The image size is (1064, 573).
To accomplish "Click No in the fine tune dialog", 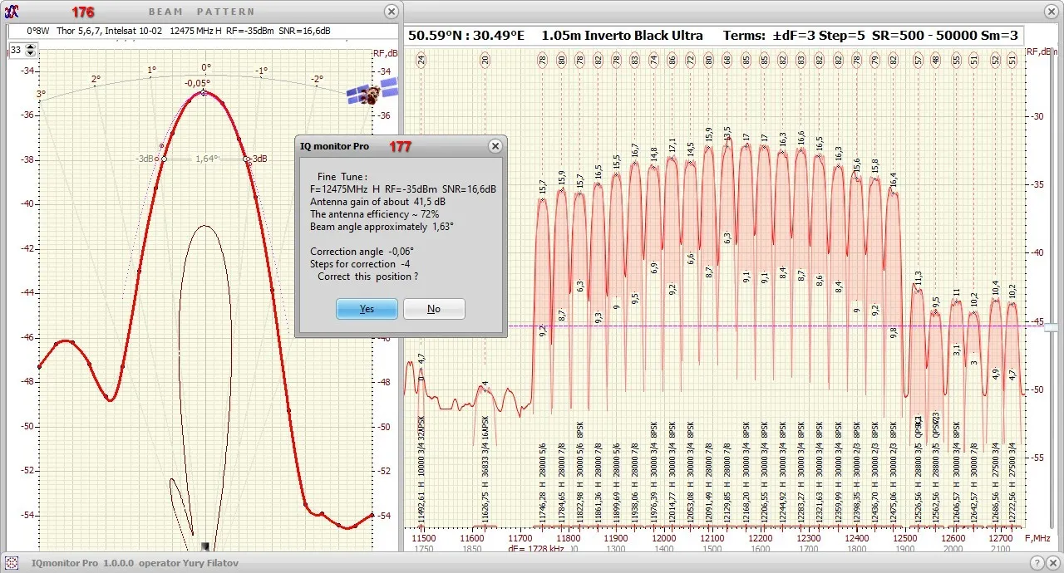I will tap(433, 309).
